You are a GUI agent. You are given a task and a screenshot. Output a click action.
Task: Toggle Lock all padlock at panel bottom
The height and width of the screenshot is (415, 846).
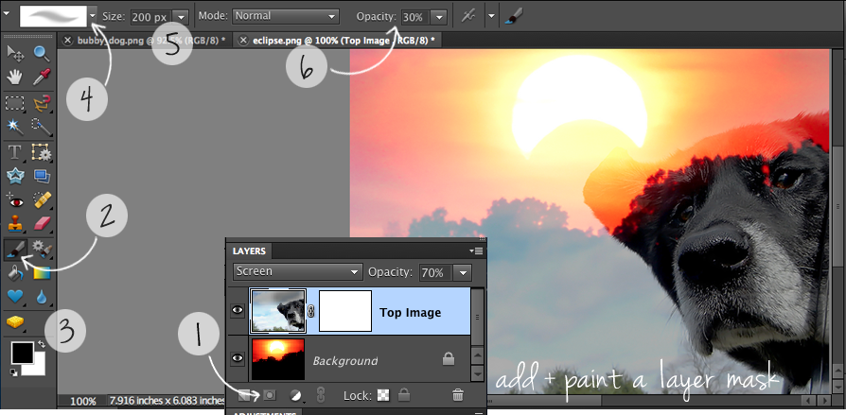pyautogui.click(x=403, y=395)
